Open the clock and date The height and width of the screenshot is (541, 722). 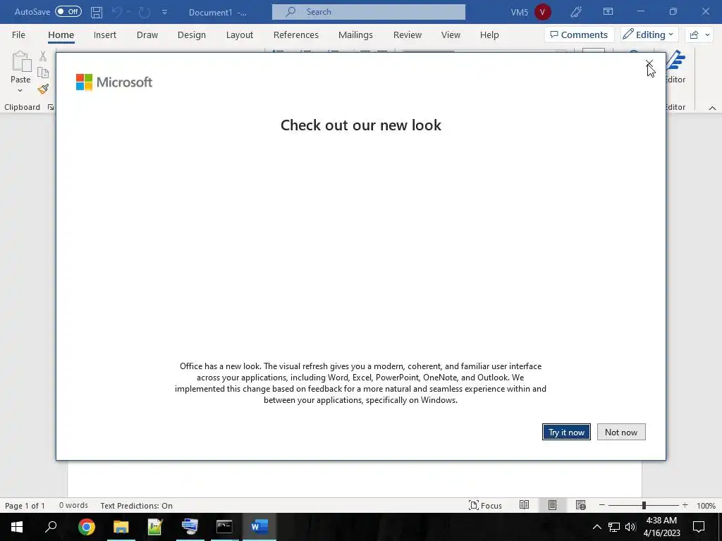point(661,527)
